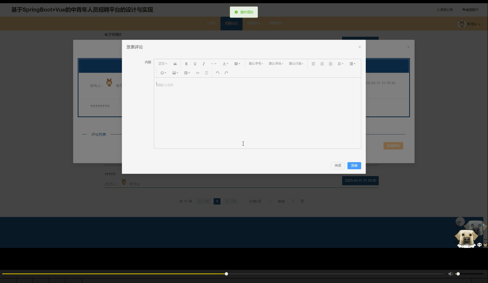Insert a horizontal divider line

point(206,73)
